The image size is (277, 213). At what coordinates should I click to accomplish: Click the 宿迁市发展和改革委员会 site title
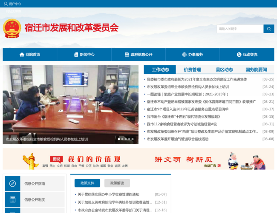[x=72, y=28]
